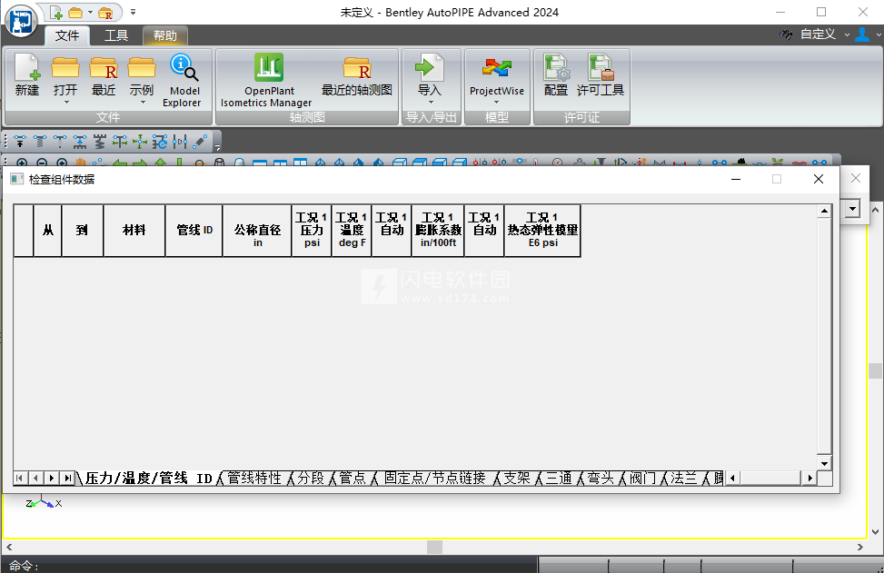
Task: Select the T-shaped rod support icon
Action: click(60, 142)
